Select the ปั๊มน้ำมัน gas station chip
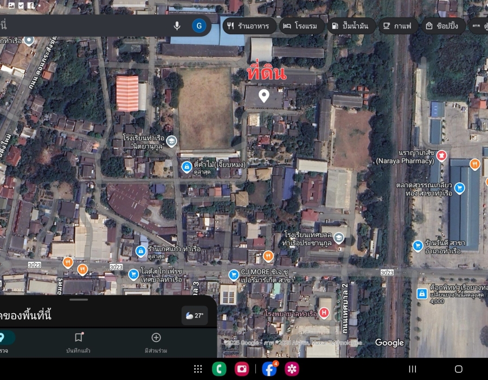The height and width of the screenshot is (380, 488). coord(351,26)
